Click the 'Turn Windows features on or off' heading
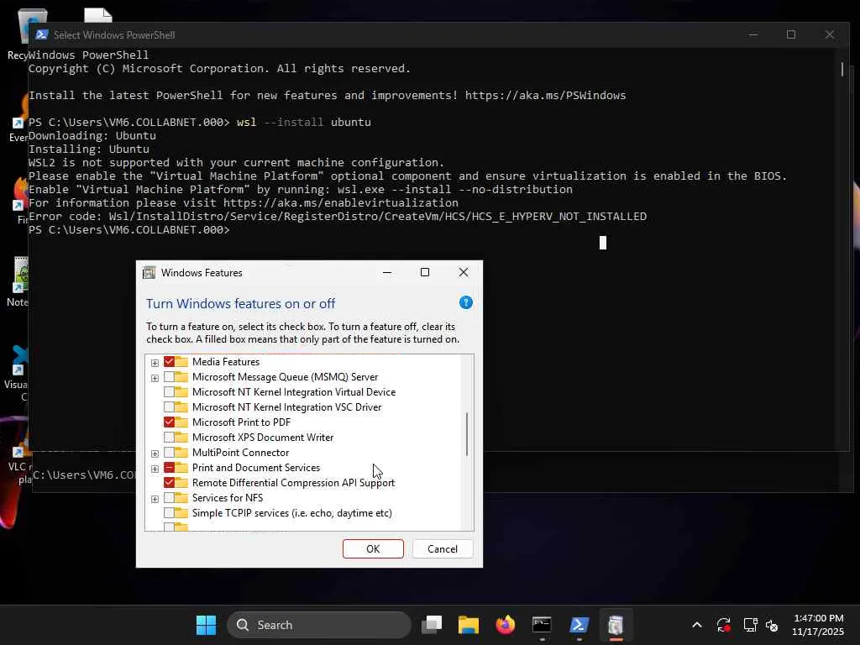 click(240, 303)
